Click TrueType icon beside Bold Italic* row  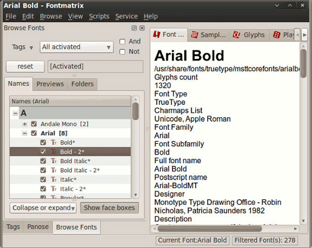pyautogui.click(x=53, y=161)
